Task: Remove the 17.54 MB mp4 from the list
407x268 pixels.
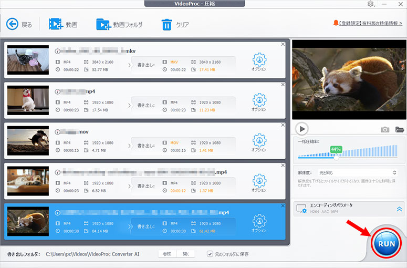Action: (283, 85)
